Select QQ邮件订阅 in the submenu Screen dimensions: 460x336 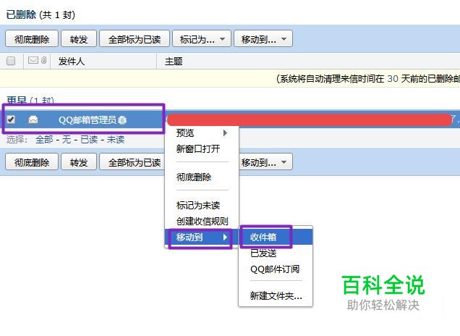276,269
